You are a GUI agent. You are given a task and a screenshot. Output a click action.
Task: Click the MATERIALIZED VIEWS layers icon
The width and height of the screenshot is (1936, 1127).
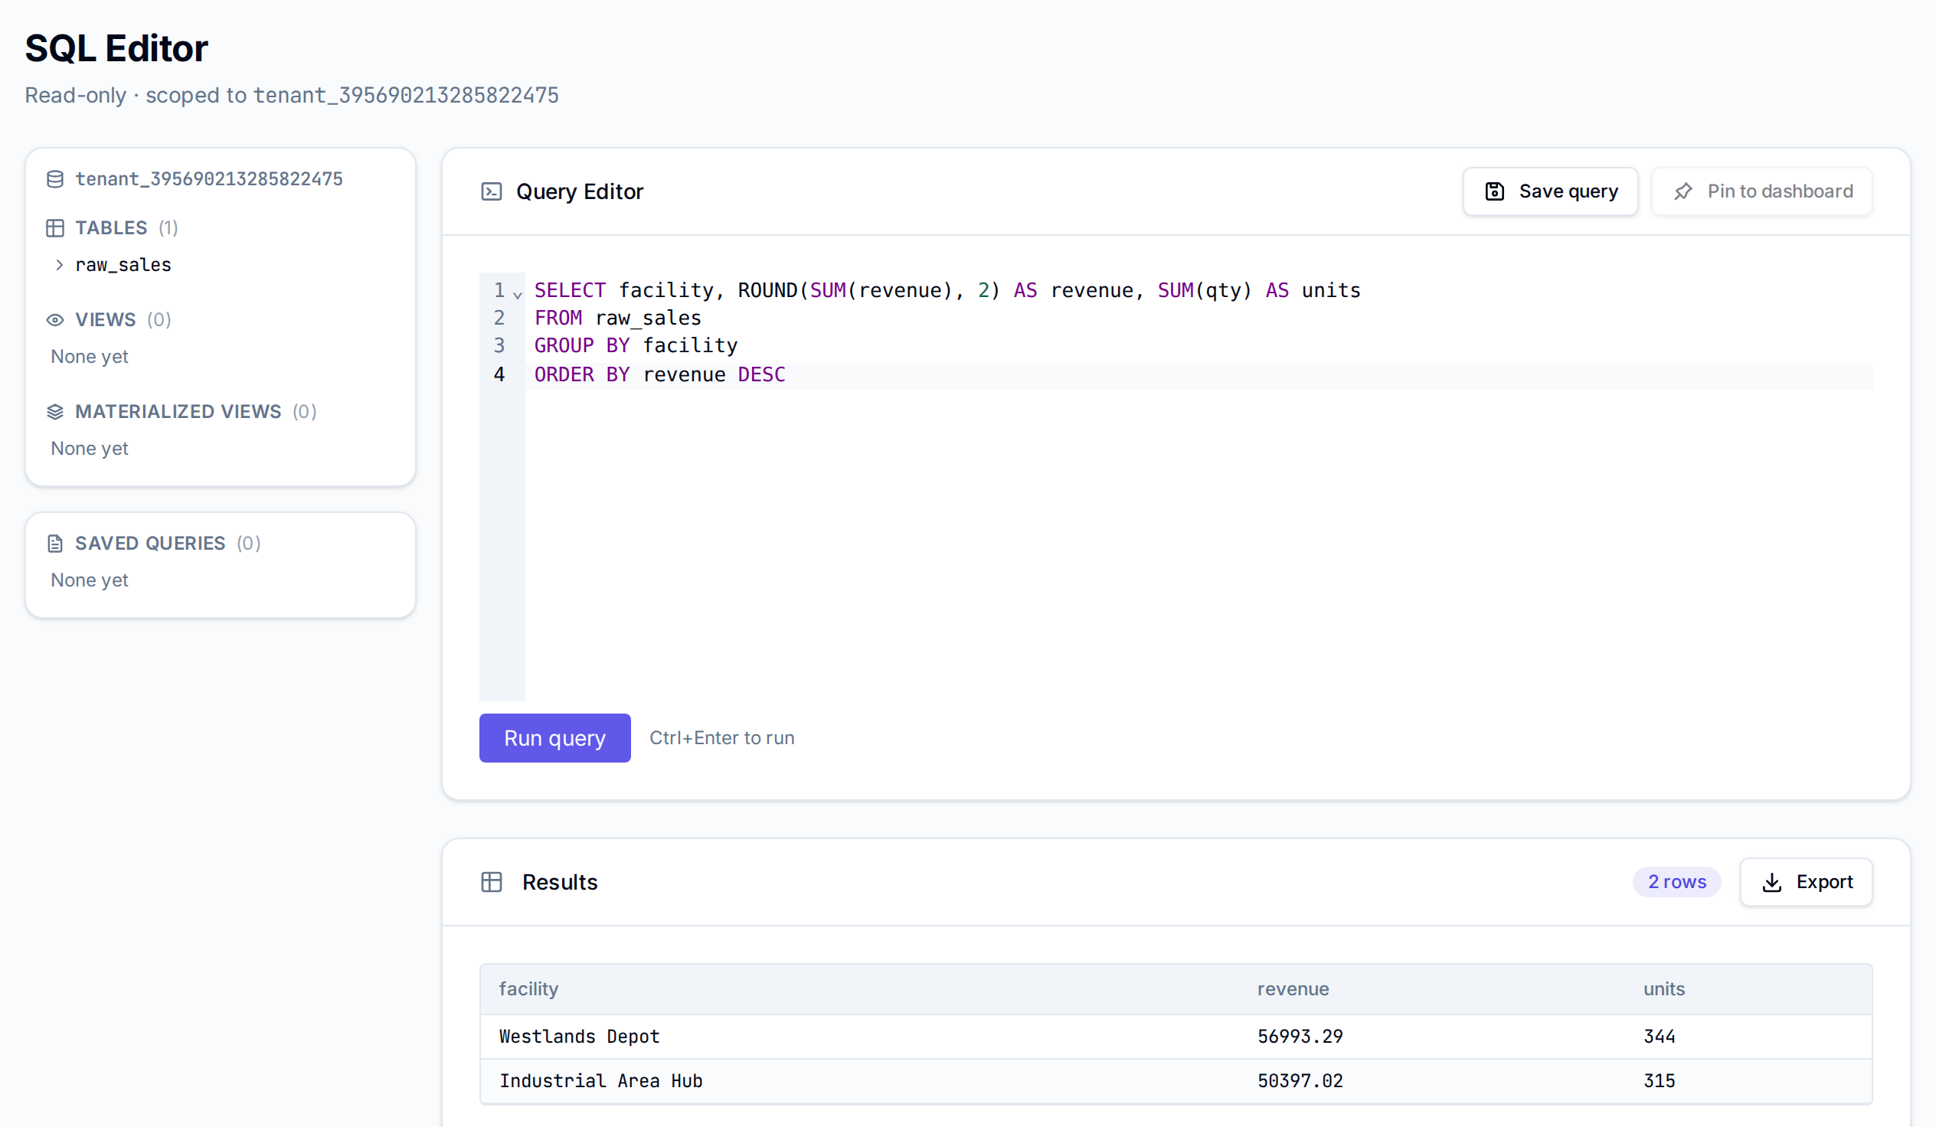54,412
